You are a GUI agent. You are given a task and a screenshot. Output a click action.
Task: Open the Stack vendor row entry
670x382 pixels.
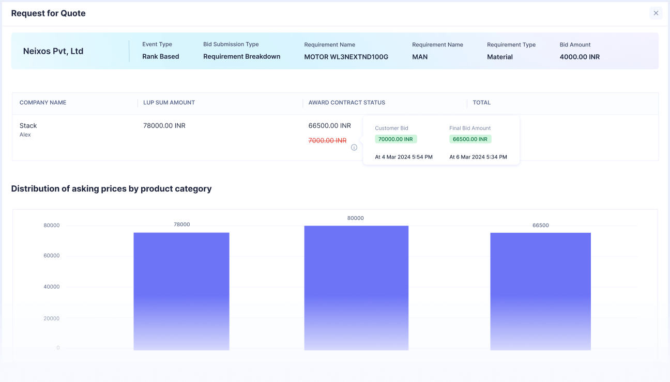click(28, 125)
